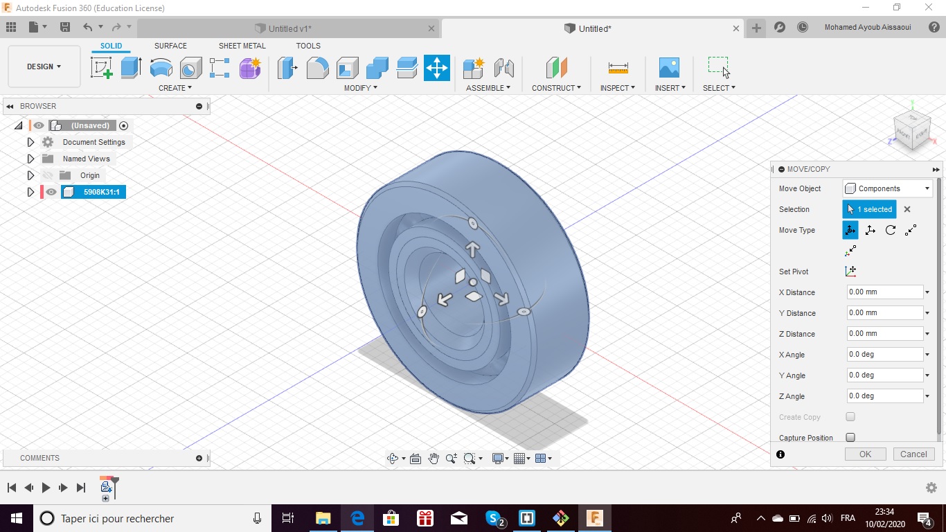Expand the Document Settings node
This screenshot has width=946, height=532.
(30, 142)
